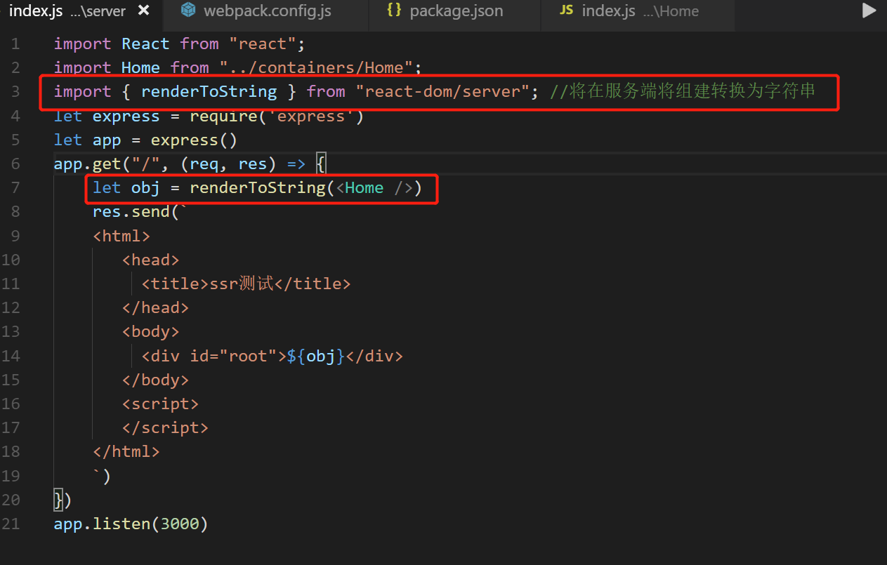Select the server index.js tab
The width and height of the screenshot is (887, 565).
pyautogui.click(x=67, y=11)
